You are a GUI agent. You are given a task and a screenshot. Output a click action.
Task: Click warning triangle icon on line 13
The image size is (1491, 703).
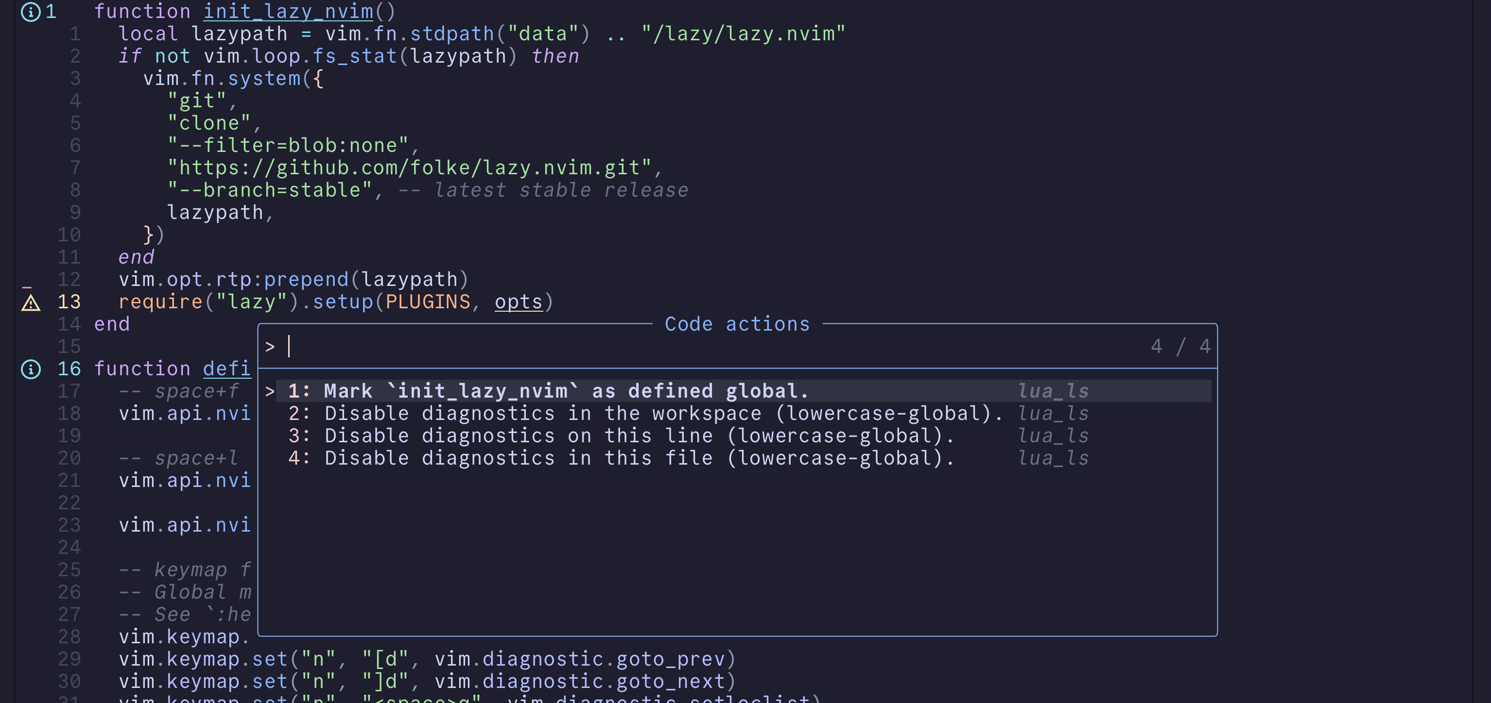coord(31,302)
